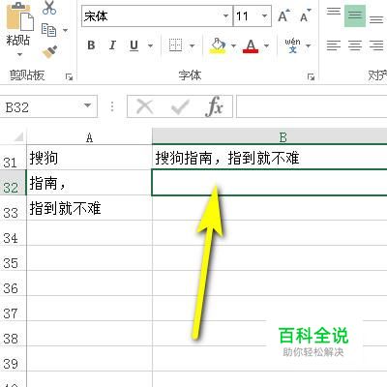Select row 35 header
387x387 pixels.
click(13, 258)
